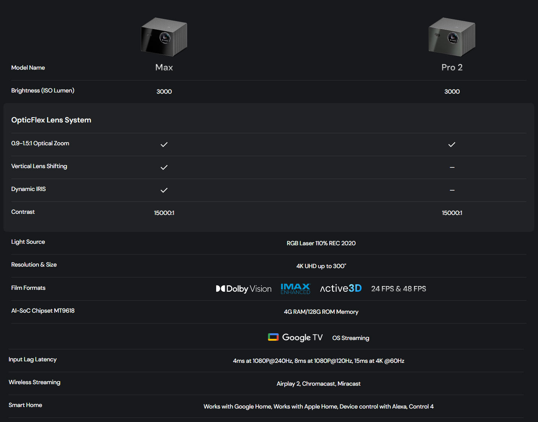Click the OS Streaming label
538x422 pixels.
point(351,338)
